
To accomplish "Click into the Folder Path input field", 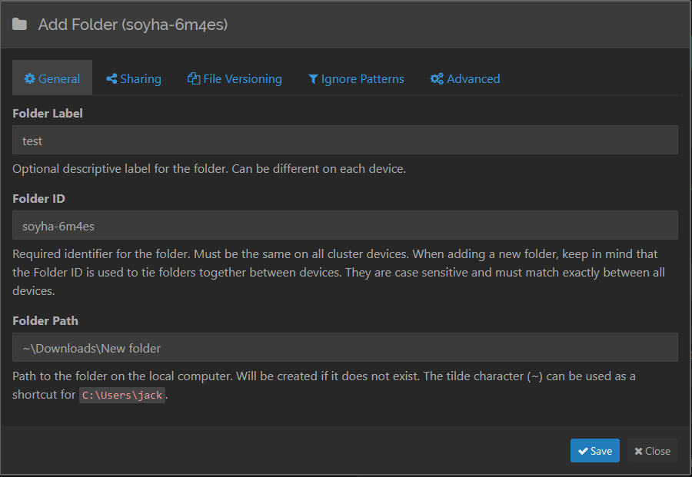I will pos(345,348).
